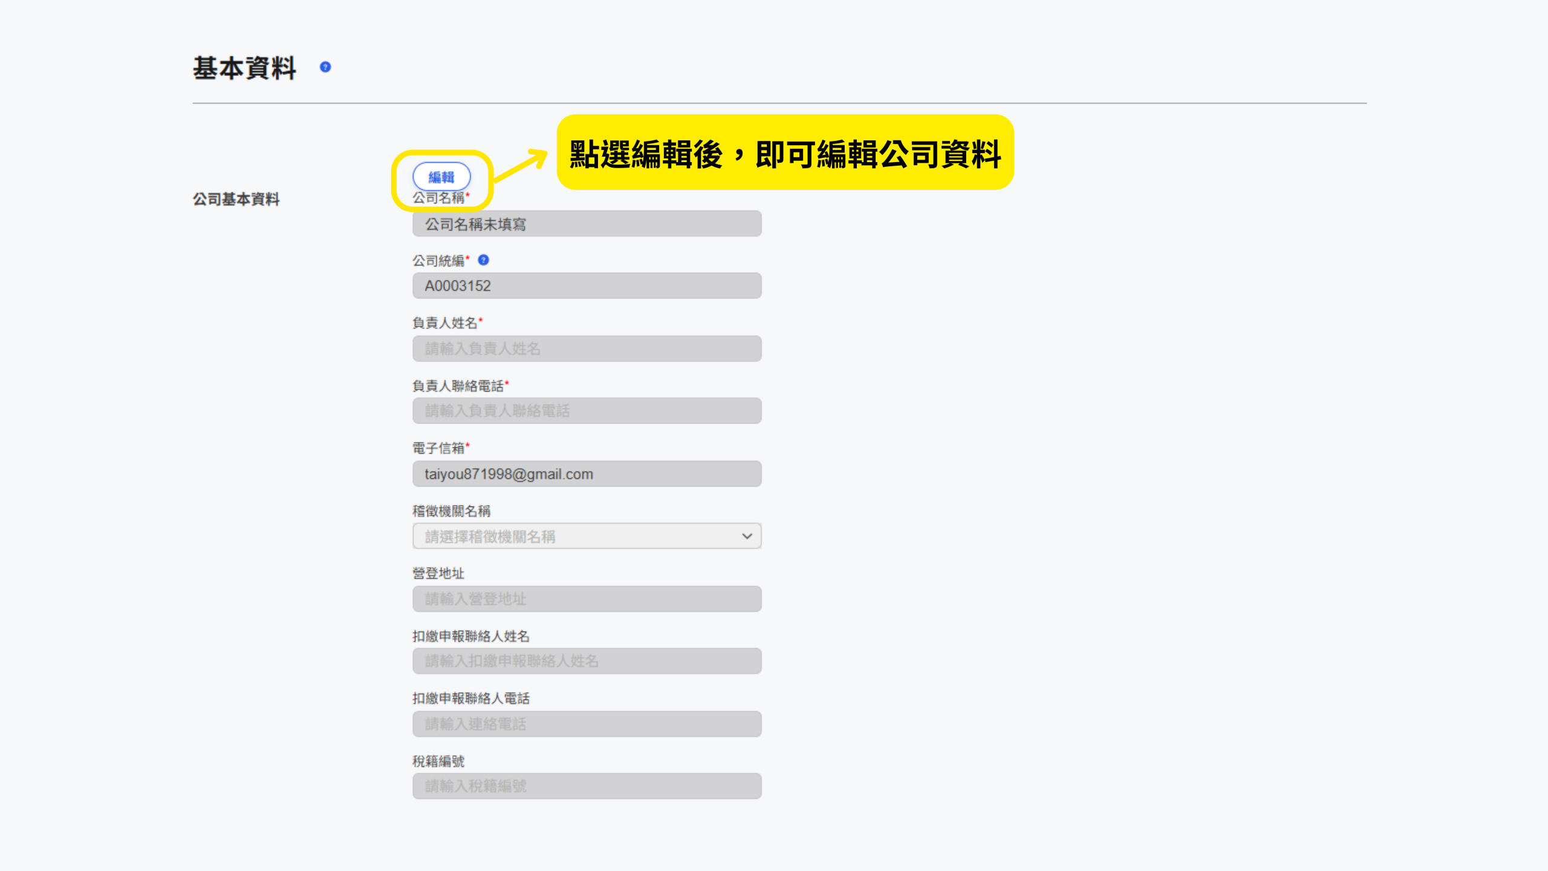Click the 營登地址 input field
The image size is (1548, 871).
point(586,599)
